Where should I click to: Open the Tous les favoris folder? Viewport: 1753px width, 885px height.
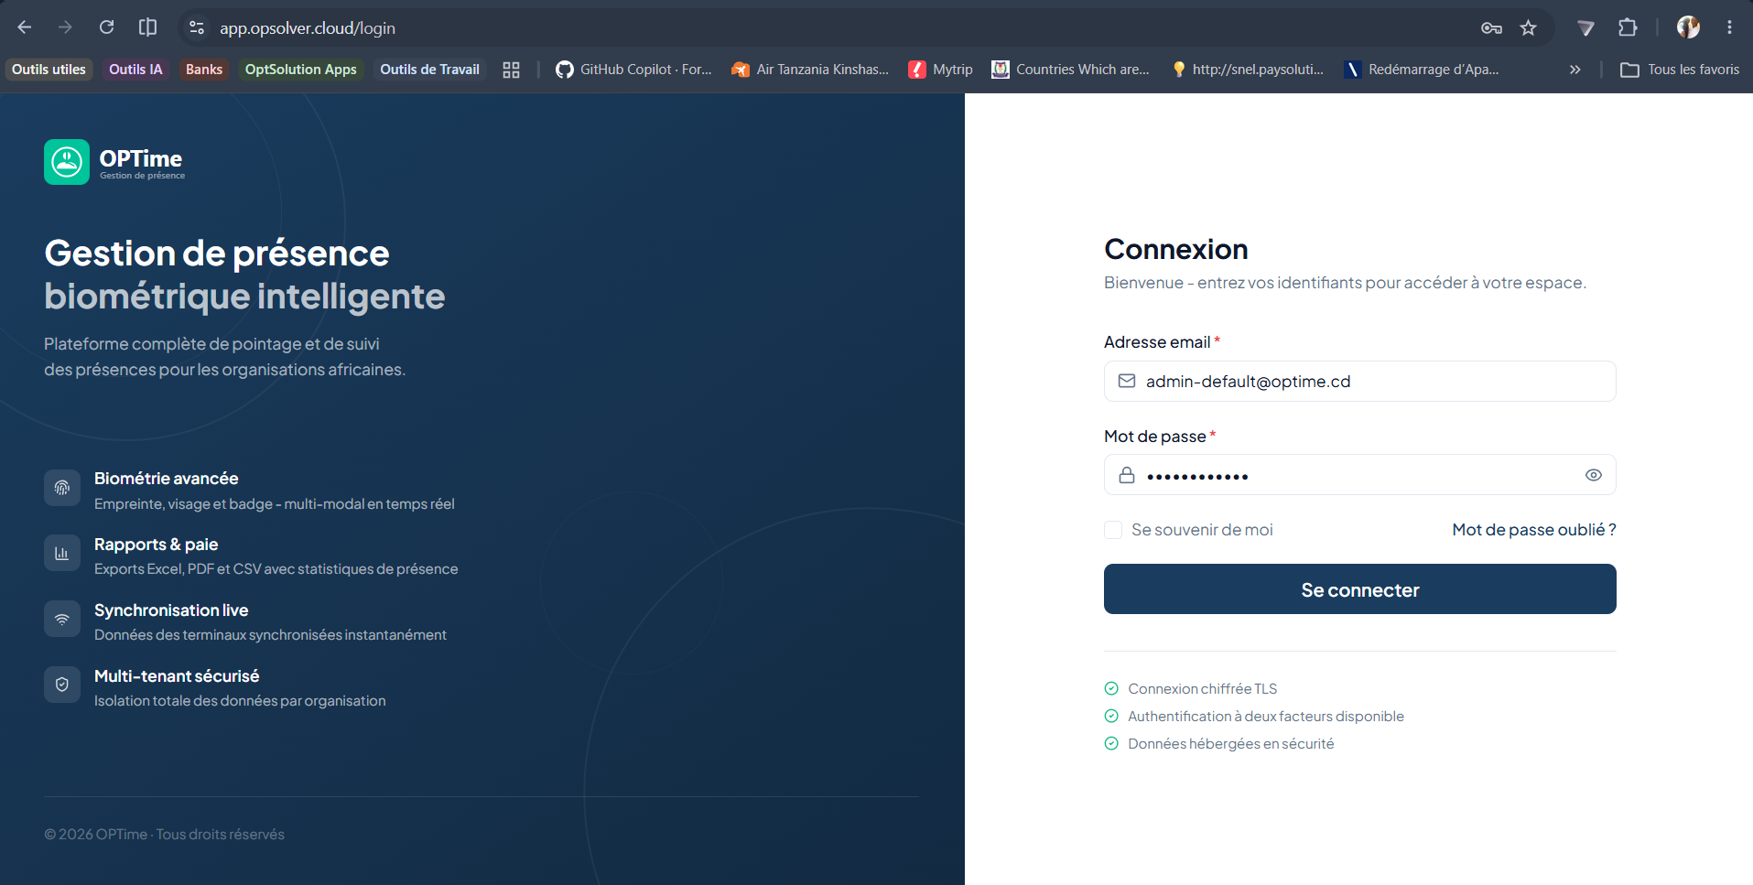[1680, 70]
